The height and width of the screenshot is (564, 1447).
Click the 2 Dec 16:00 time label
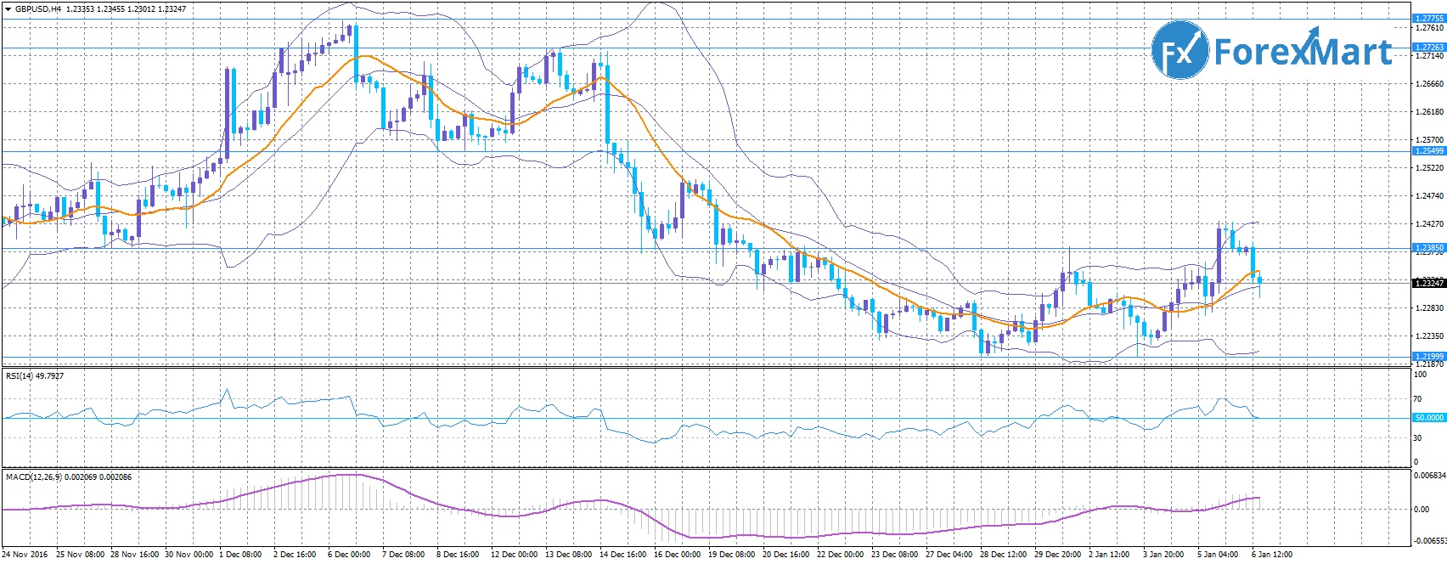[296, 555]
